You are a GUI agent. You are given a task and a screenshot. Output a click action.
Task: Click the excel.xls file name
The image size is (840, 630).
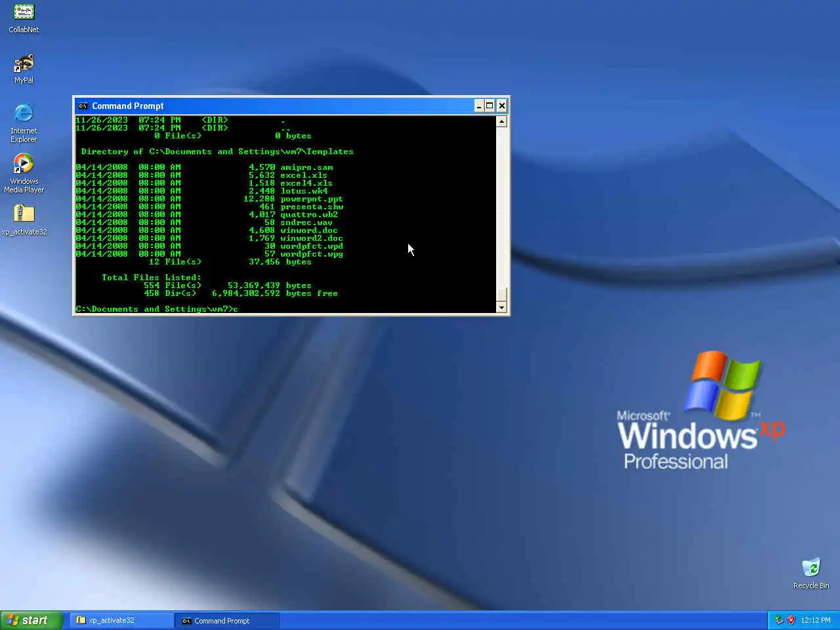[x=304, y=175]
